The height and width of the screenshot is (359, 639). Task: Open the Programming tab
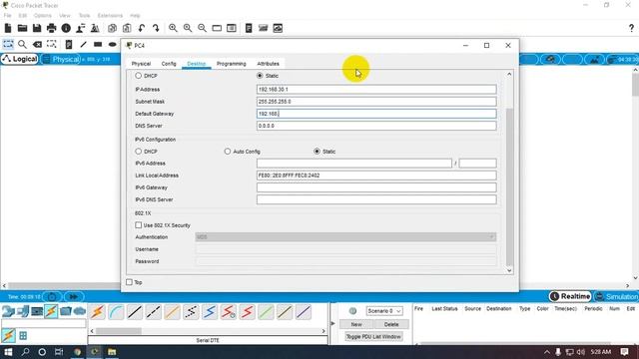(x=231, y=64)
